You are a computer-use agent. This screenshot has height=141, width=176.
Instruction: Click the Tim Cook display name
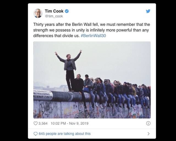pyautogui.click(x=54, y=11)
